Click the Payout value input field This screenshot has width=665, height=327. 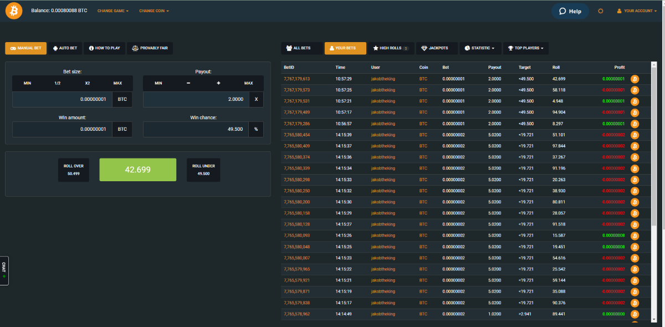196,99
